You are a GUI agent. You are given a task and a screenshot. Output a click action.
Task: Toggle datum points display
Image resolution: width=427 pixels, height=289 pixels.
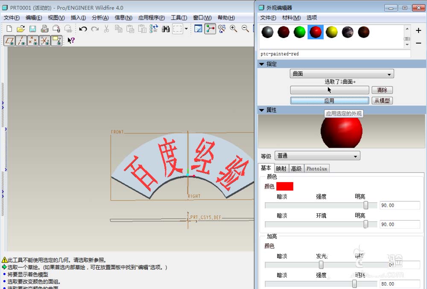(33, 40)
